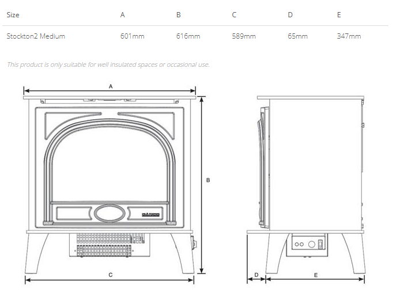Click column header B
This screenshot has width=404, height=300.
pyautogui.click(x=179, y=15)
